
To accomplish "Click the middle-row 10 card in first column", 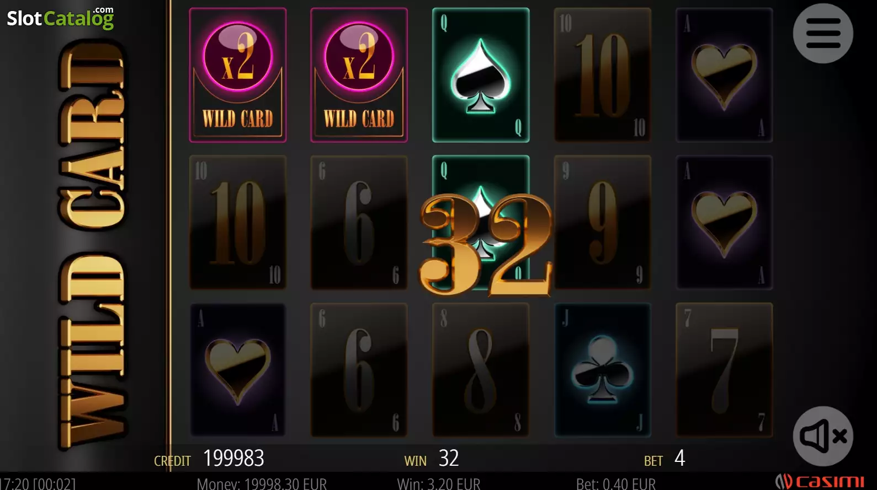I will click(238, 223).
